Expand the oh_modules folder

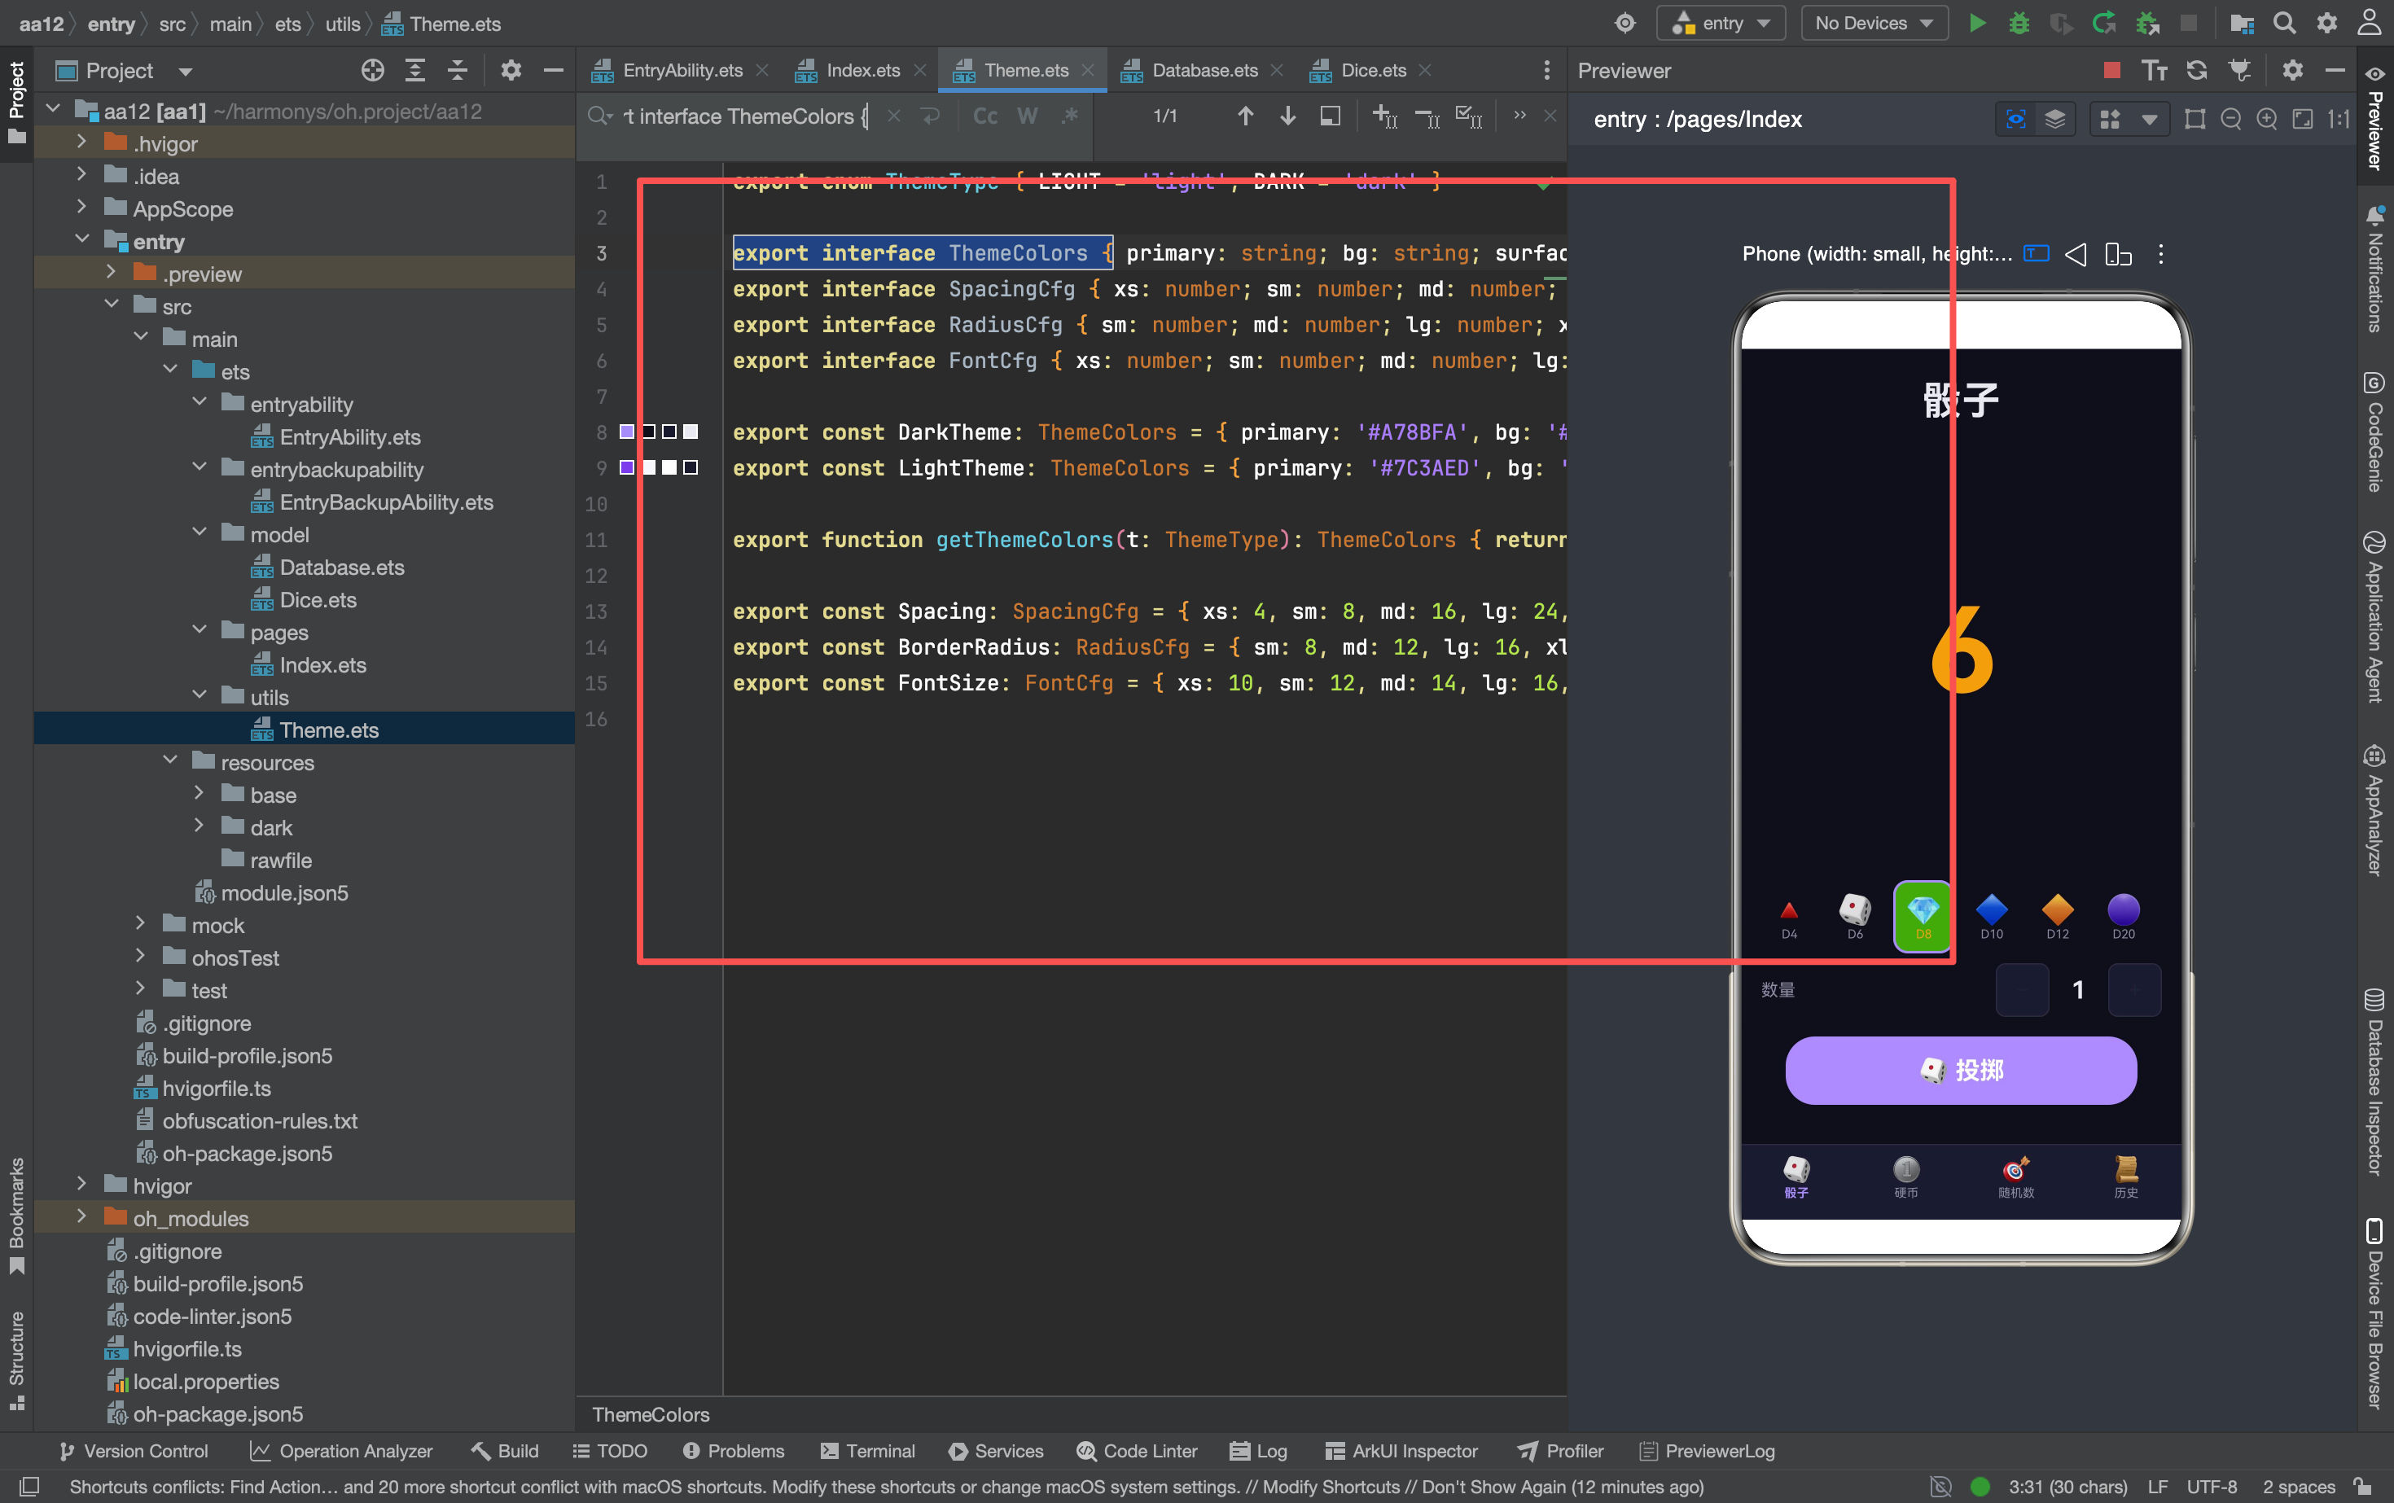(x=81, y=1218)
